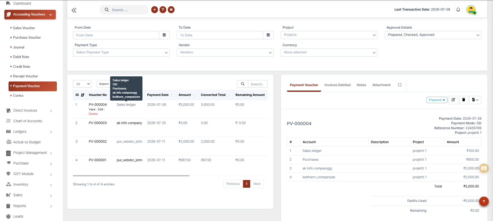Click the table search magnifier icon
This screenshot has height=221, width=493.
coord(243,84)
